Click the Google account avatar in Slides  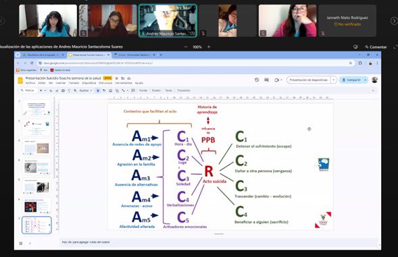click(x=374, y=80)
